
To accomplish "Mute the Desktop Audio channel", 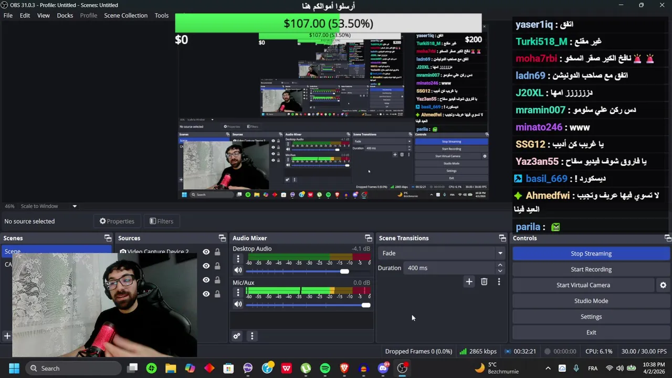I will click(238, 271).
